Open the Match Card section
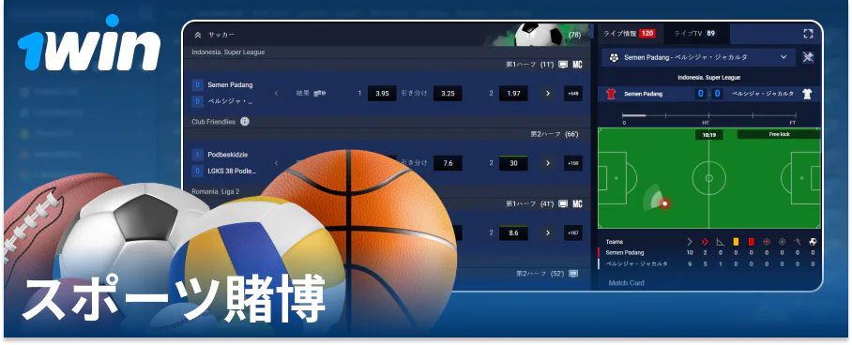852x345 pixels. click(x=626, y=282)
